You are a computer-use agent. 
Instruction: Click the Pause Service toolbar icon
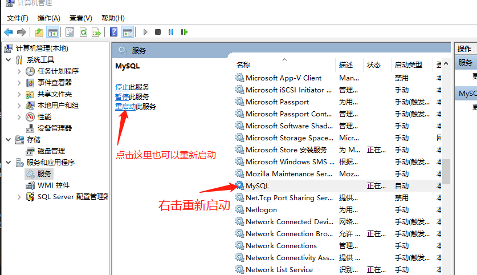(x=171, y=32)
